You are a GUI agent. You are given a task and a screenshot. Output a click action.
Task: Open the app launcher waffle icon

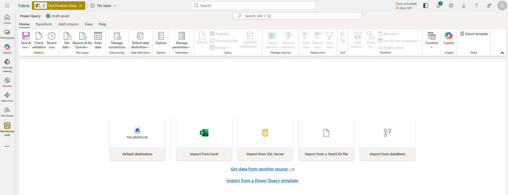click(7, 6)
